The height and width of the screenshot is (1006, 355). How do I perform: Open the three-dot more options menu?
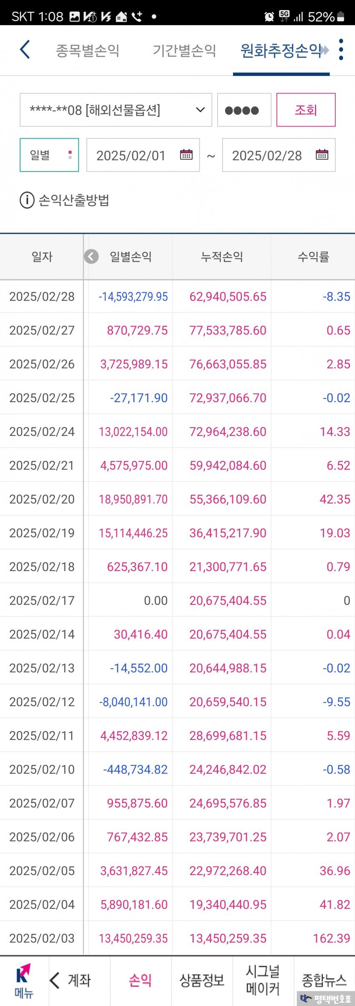coord(341,50)
